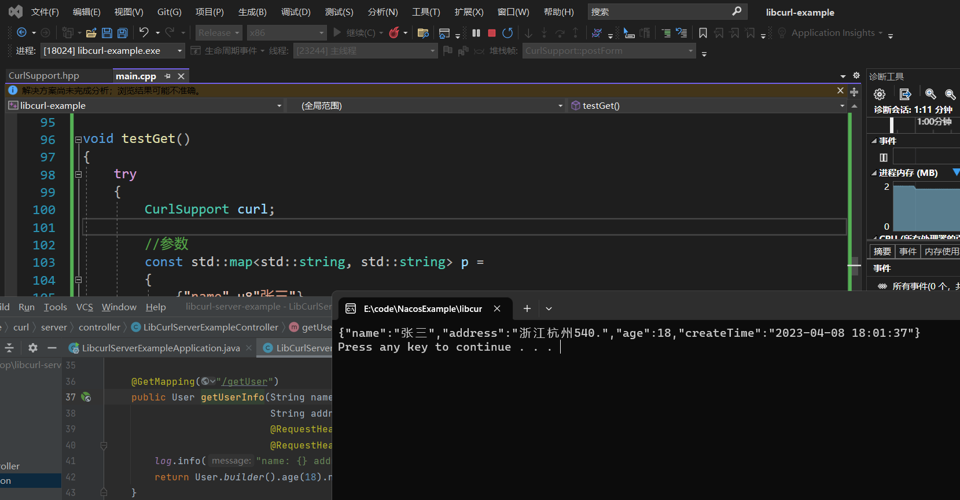960x500 pixels.
Task: Expand the testGet() member dropdown
Action: 841,106
